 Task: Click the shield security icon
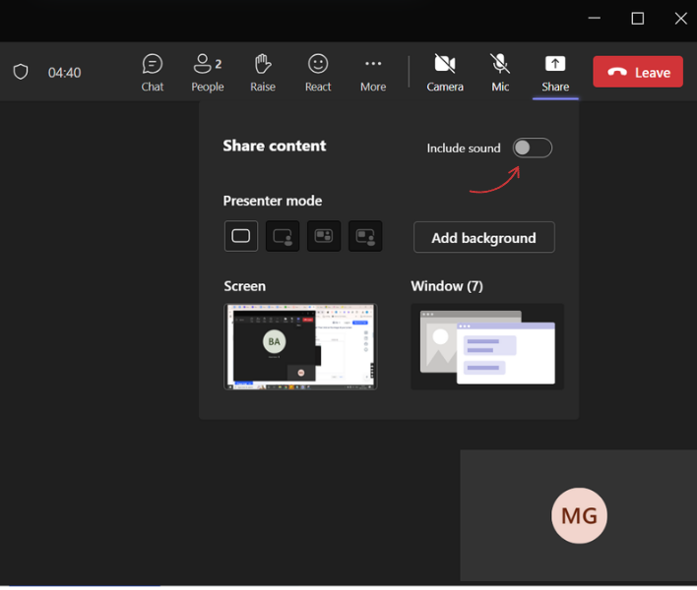pos(21,72)
